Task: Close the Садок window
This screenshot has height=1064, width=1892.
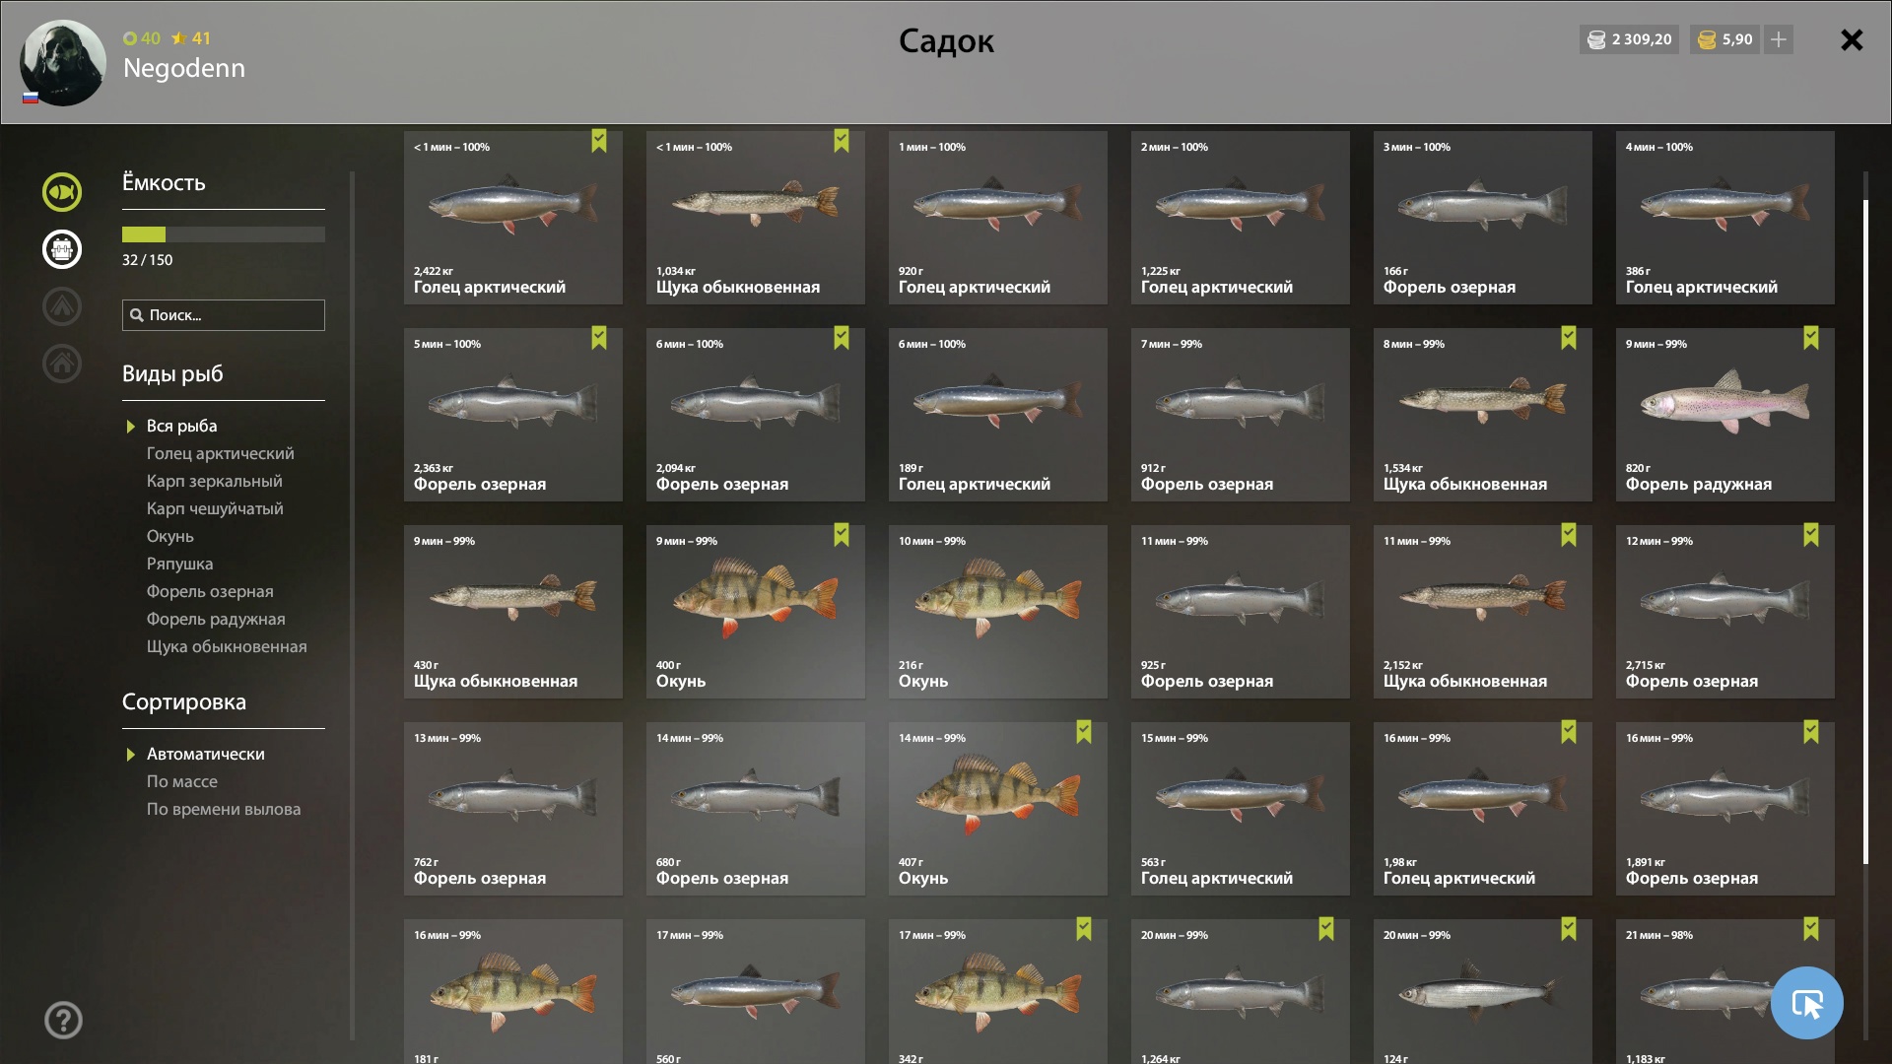Action: coord(1852,39)
